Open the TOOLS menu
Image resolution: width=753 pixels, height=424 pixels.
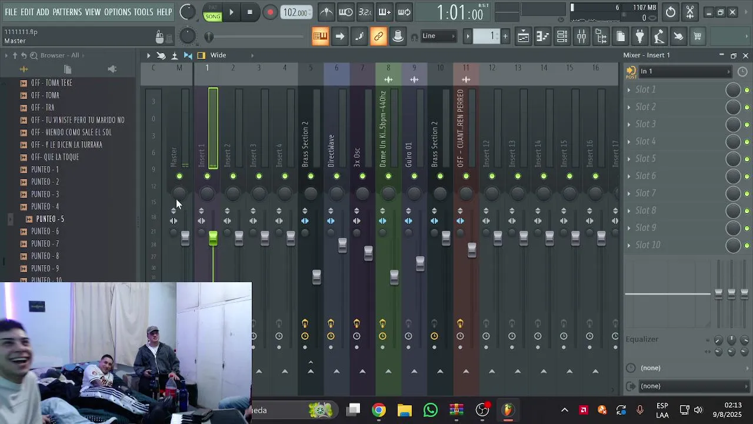144,12
